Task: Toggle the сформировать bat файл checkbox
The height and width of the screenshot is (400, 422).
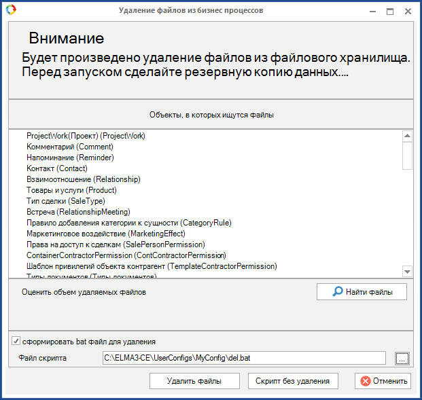Action: click(16, 341)
